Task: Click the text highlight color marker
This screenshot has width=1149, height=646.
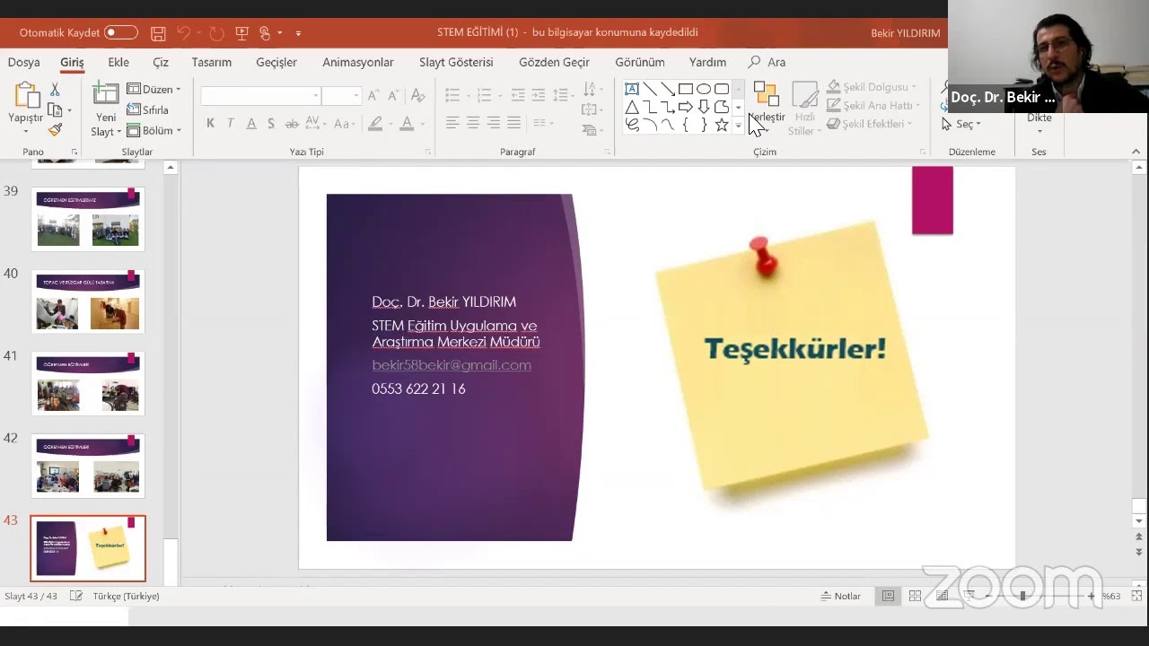Action: [x=375, y=123]
